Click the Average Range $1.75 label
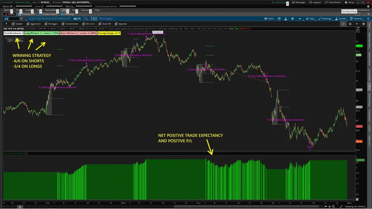The height and width of the screenshot is (209, 372). pyautogui.click(x=109, y=33)
